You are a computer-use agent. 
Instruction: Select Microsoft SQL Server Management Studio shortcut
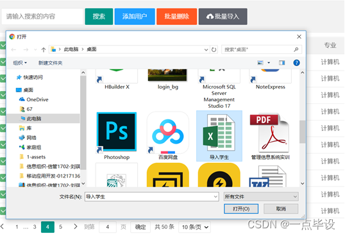coord(219,89)
